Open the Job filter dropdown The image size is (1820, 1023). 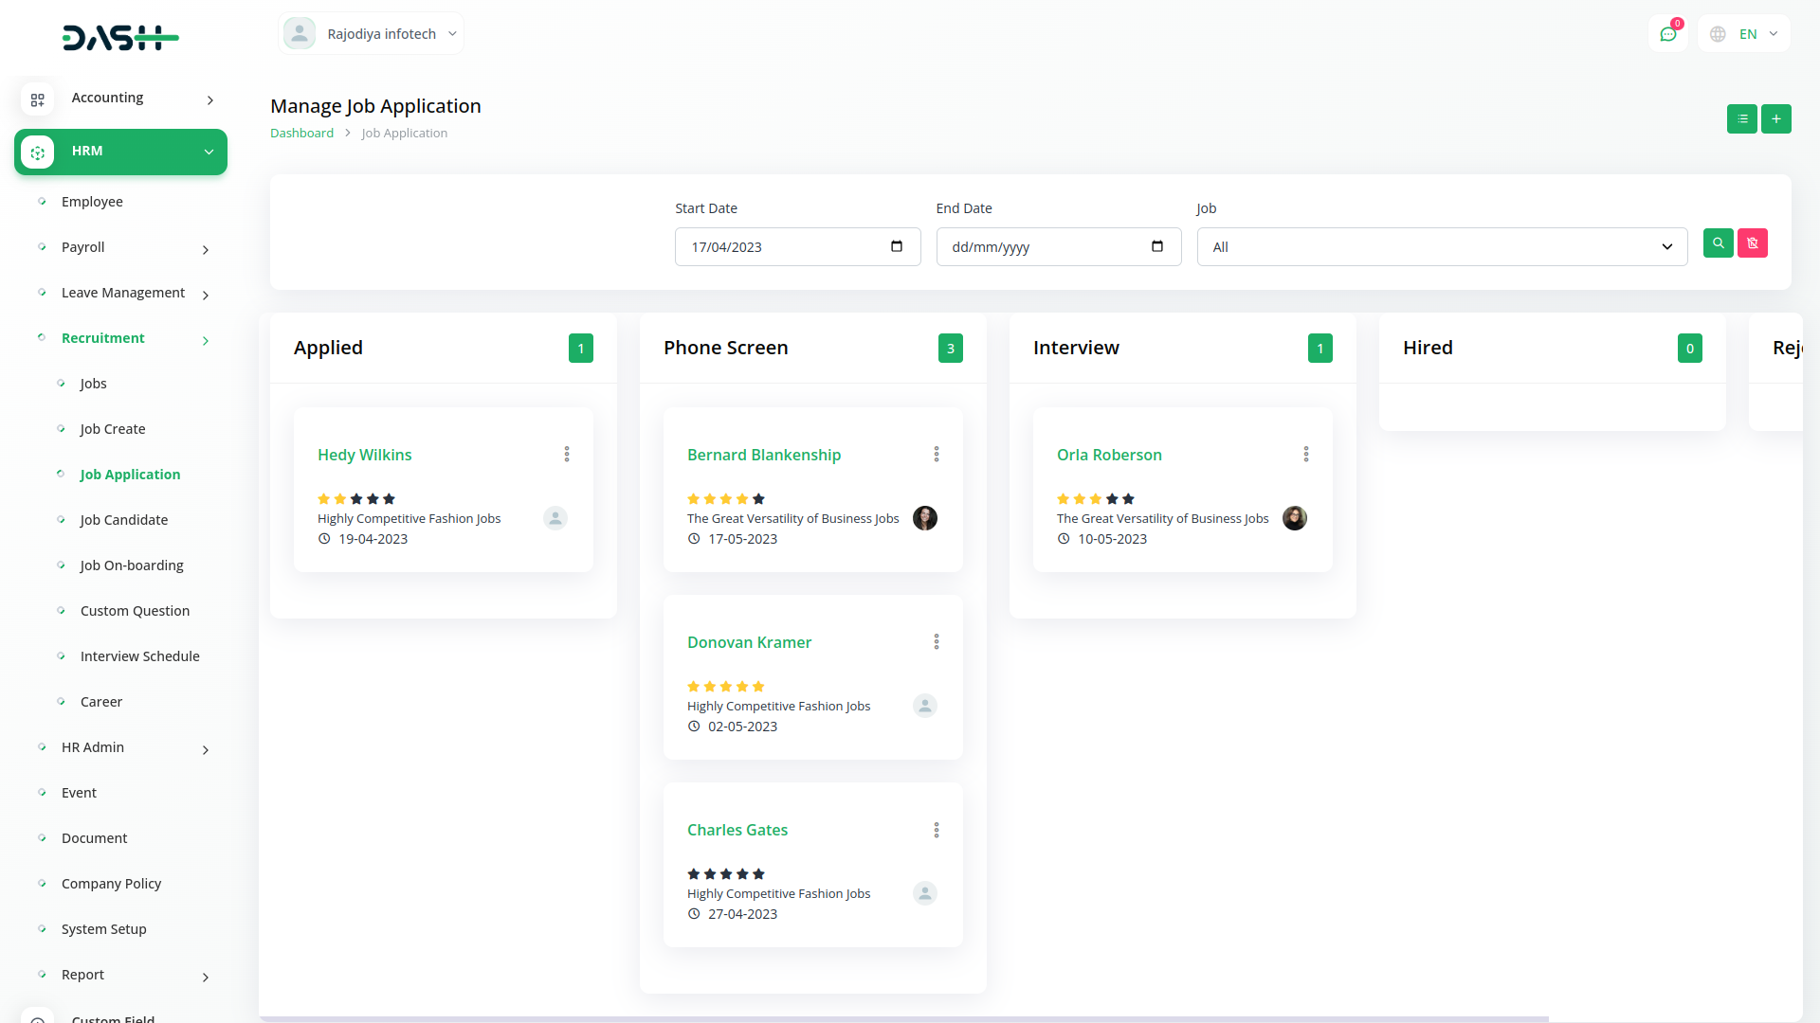(x=1441, y=247)
